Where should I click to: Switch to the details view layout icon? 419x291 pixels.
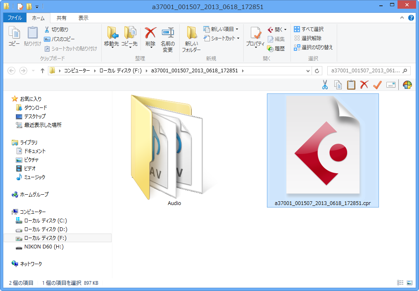pyautogui.click(x=400, y=283)
